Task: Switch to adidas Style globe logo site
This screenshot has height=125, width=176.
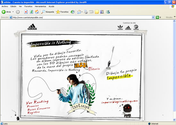Action: tap(136, 27)
